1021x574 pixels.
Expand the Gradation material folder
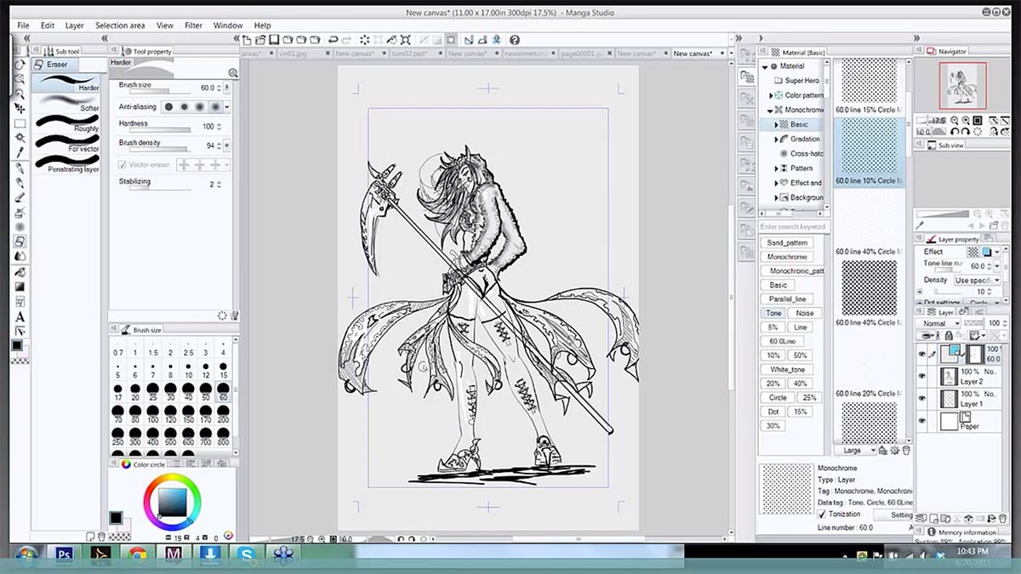point(775,139)
